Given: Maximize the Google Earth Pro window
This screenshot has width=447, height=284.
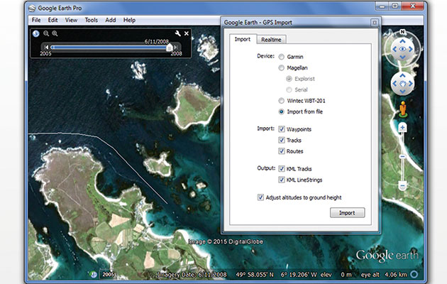Looking at the screenshot, I should (395, 6).
